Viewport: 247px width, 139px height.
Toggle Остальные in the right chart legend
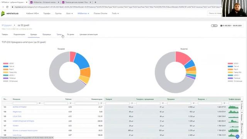click(235, 81)
